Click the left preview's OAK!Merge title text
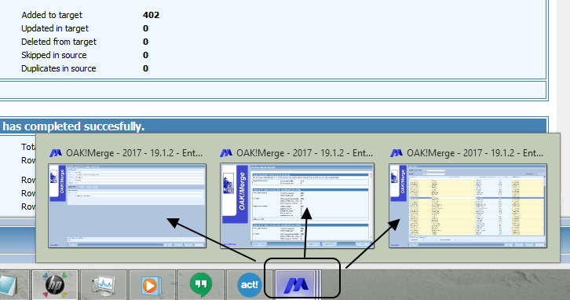The height and width of the screenshot is (300, 570). tap(134, 153)
